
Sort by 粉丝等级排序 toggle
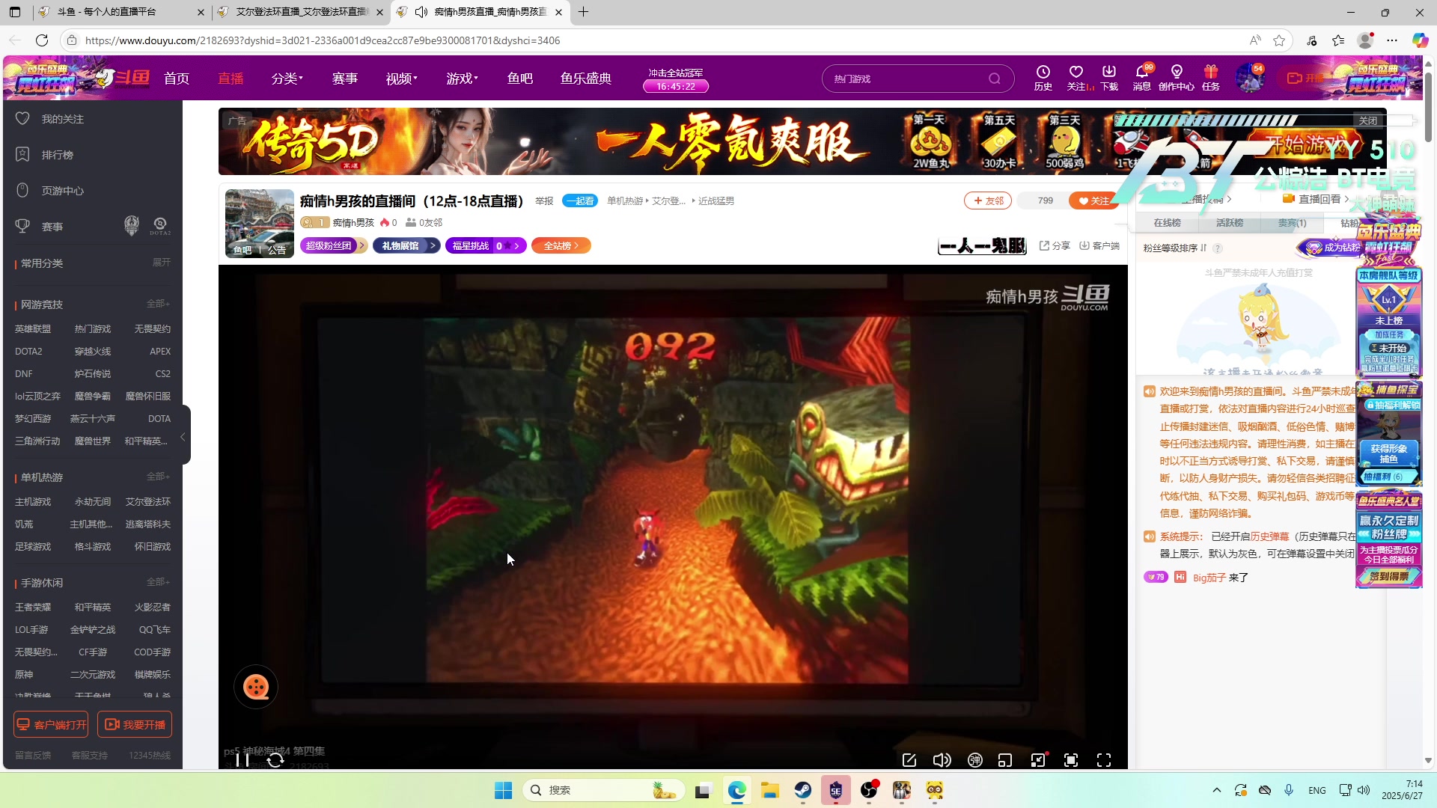(1175, 248)
